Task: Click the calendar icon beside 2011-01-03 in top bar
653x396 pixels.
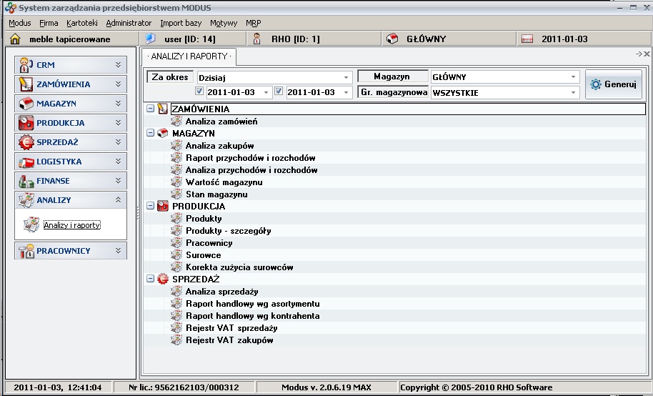Action: [527, 39]
